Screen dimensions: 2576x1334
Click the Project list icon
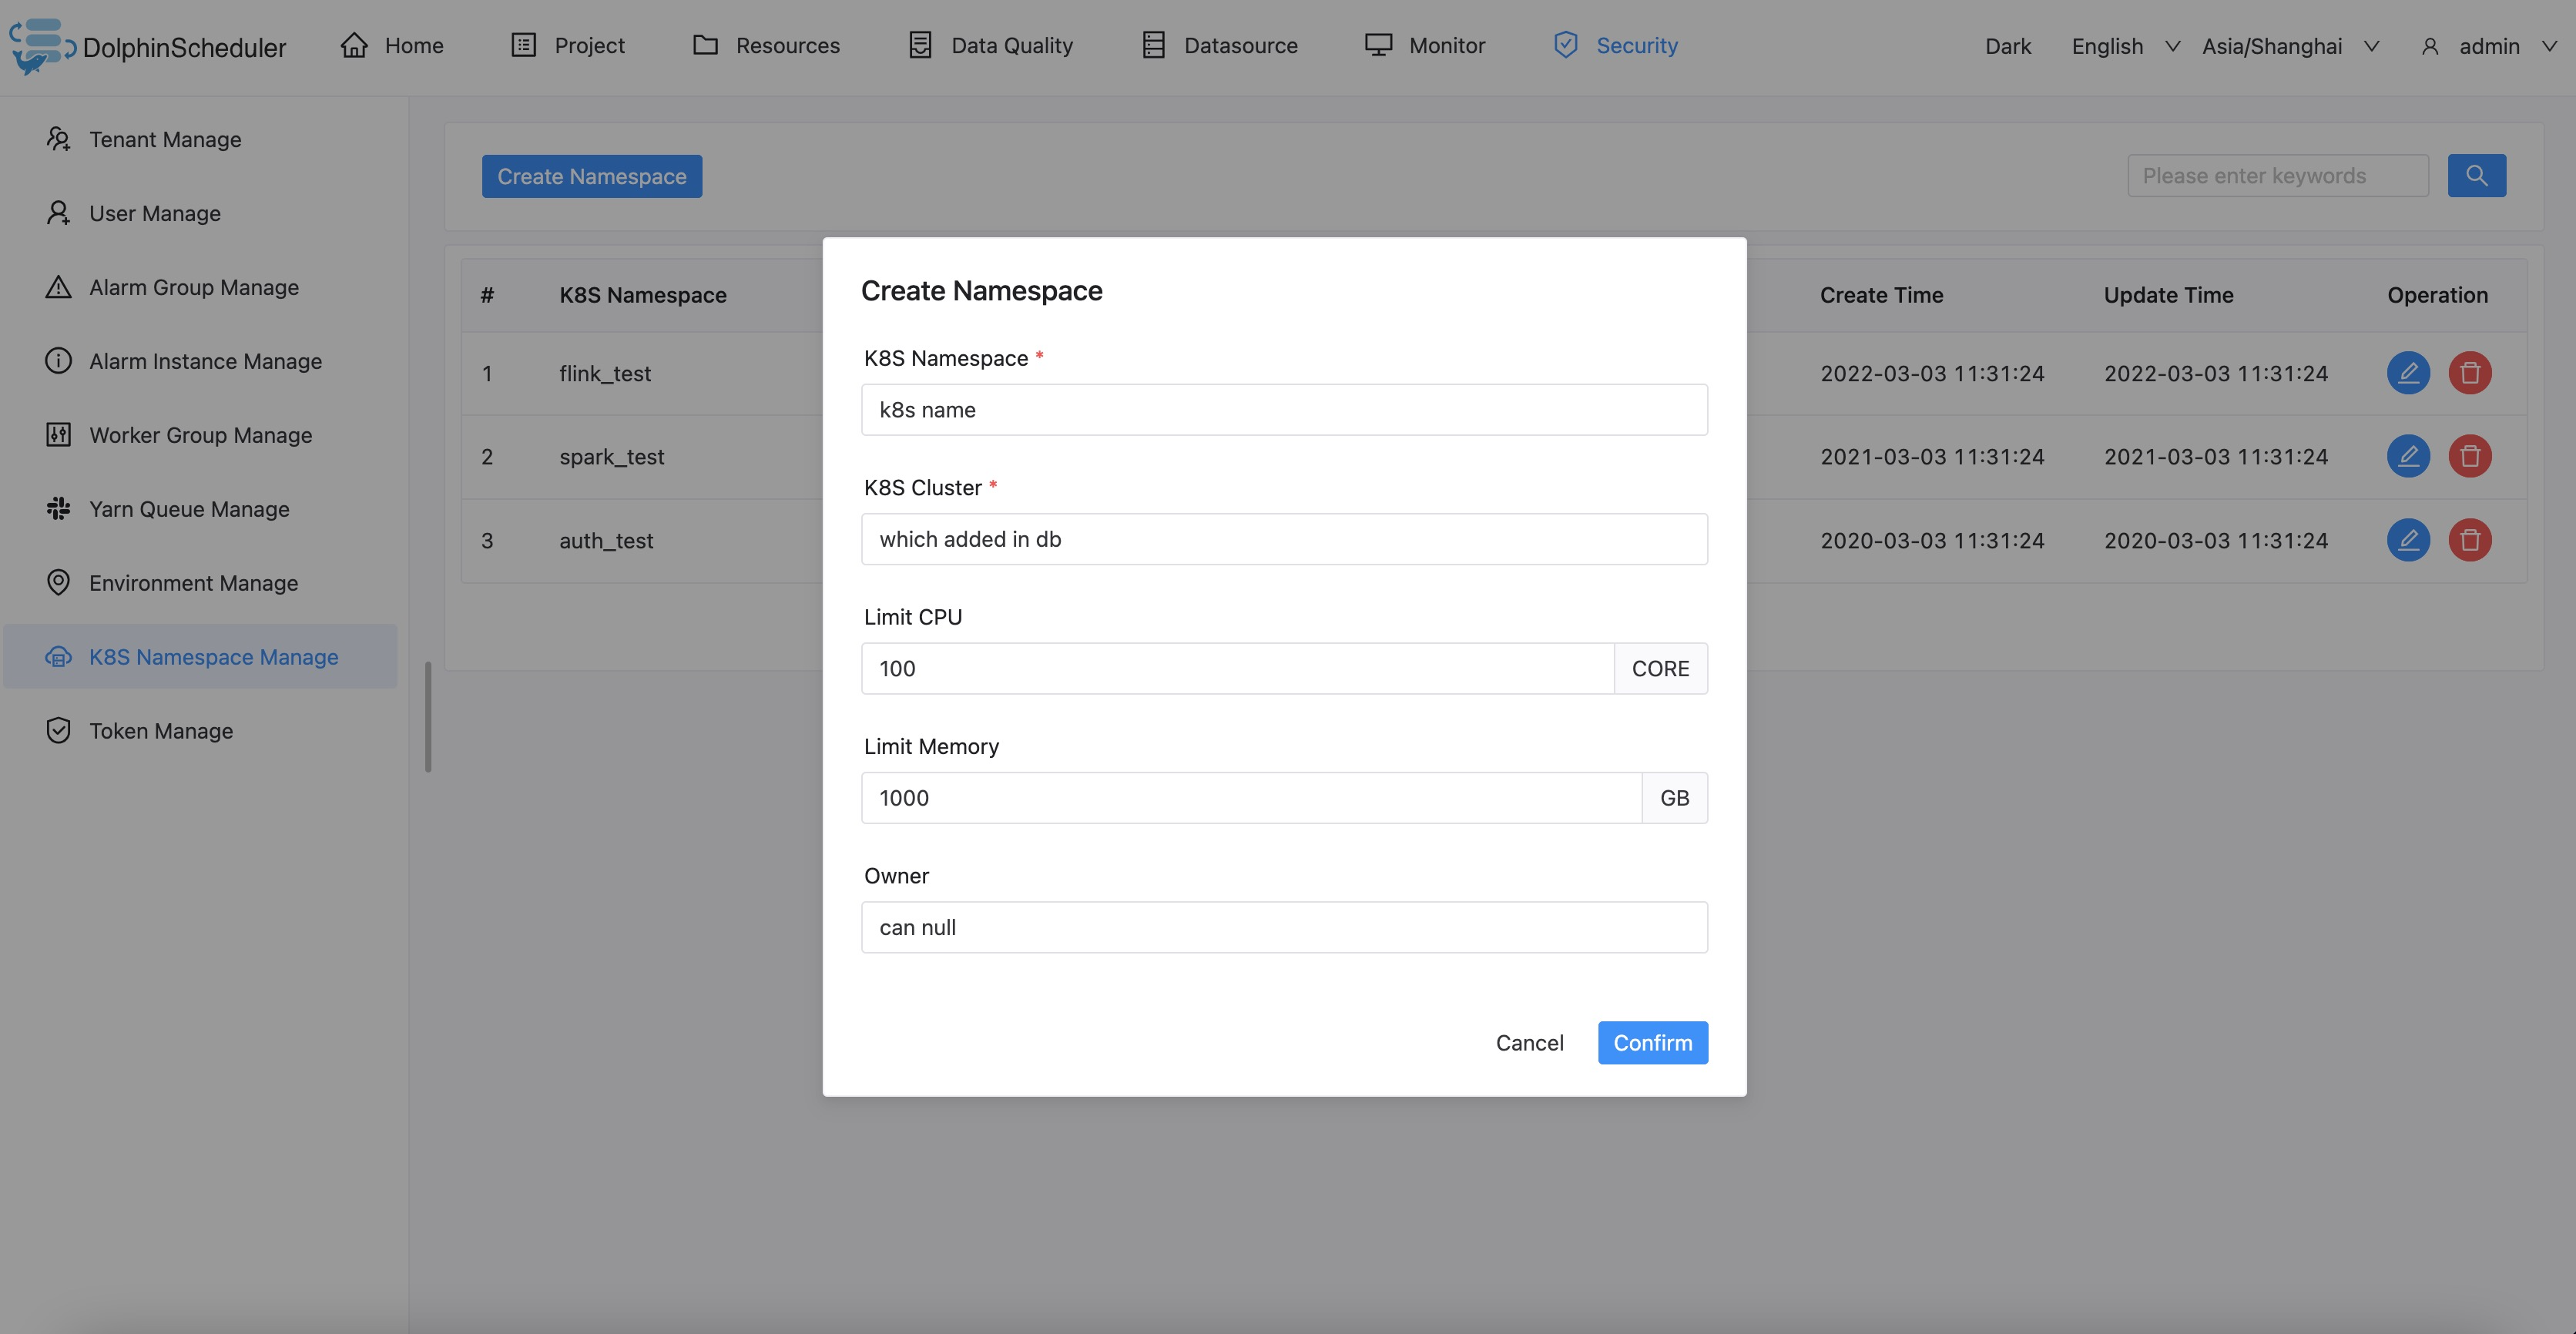point(524,45)
